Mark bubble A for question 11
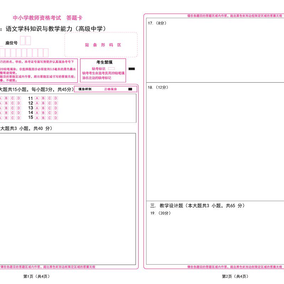The image size is (284, 284). pyautogui.click(x=37, y=98)
